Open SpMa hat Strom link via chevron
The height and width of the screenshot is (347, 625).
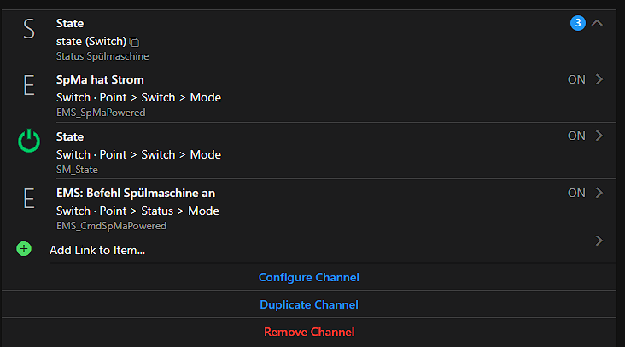coord(599,79)
